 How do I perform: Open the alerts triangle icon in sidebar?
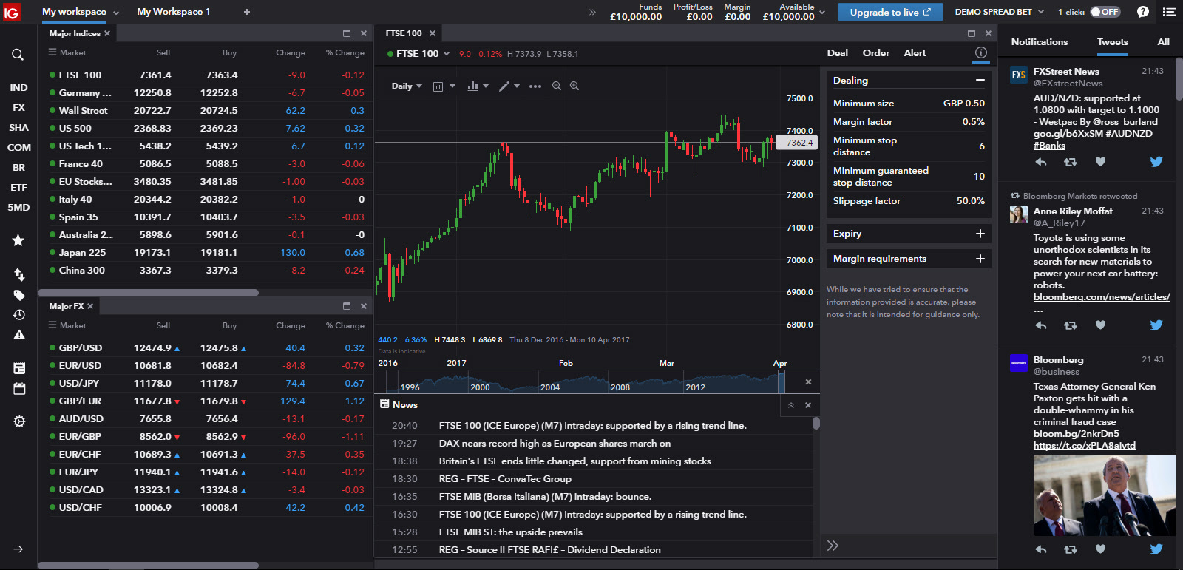[19, 335]
